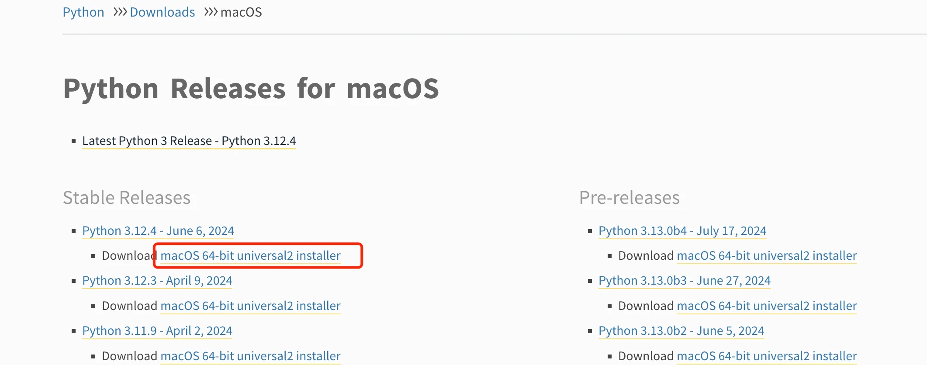Screen dimensions: 927x365
Task: Open the Python 3.13.0b4 pre-release page
Action: click(x=682, y=231)
